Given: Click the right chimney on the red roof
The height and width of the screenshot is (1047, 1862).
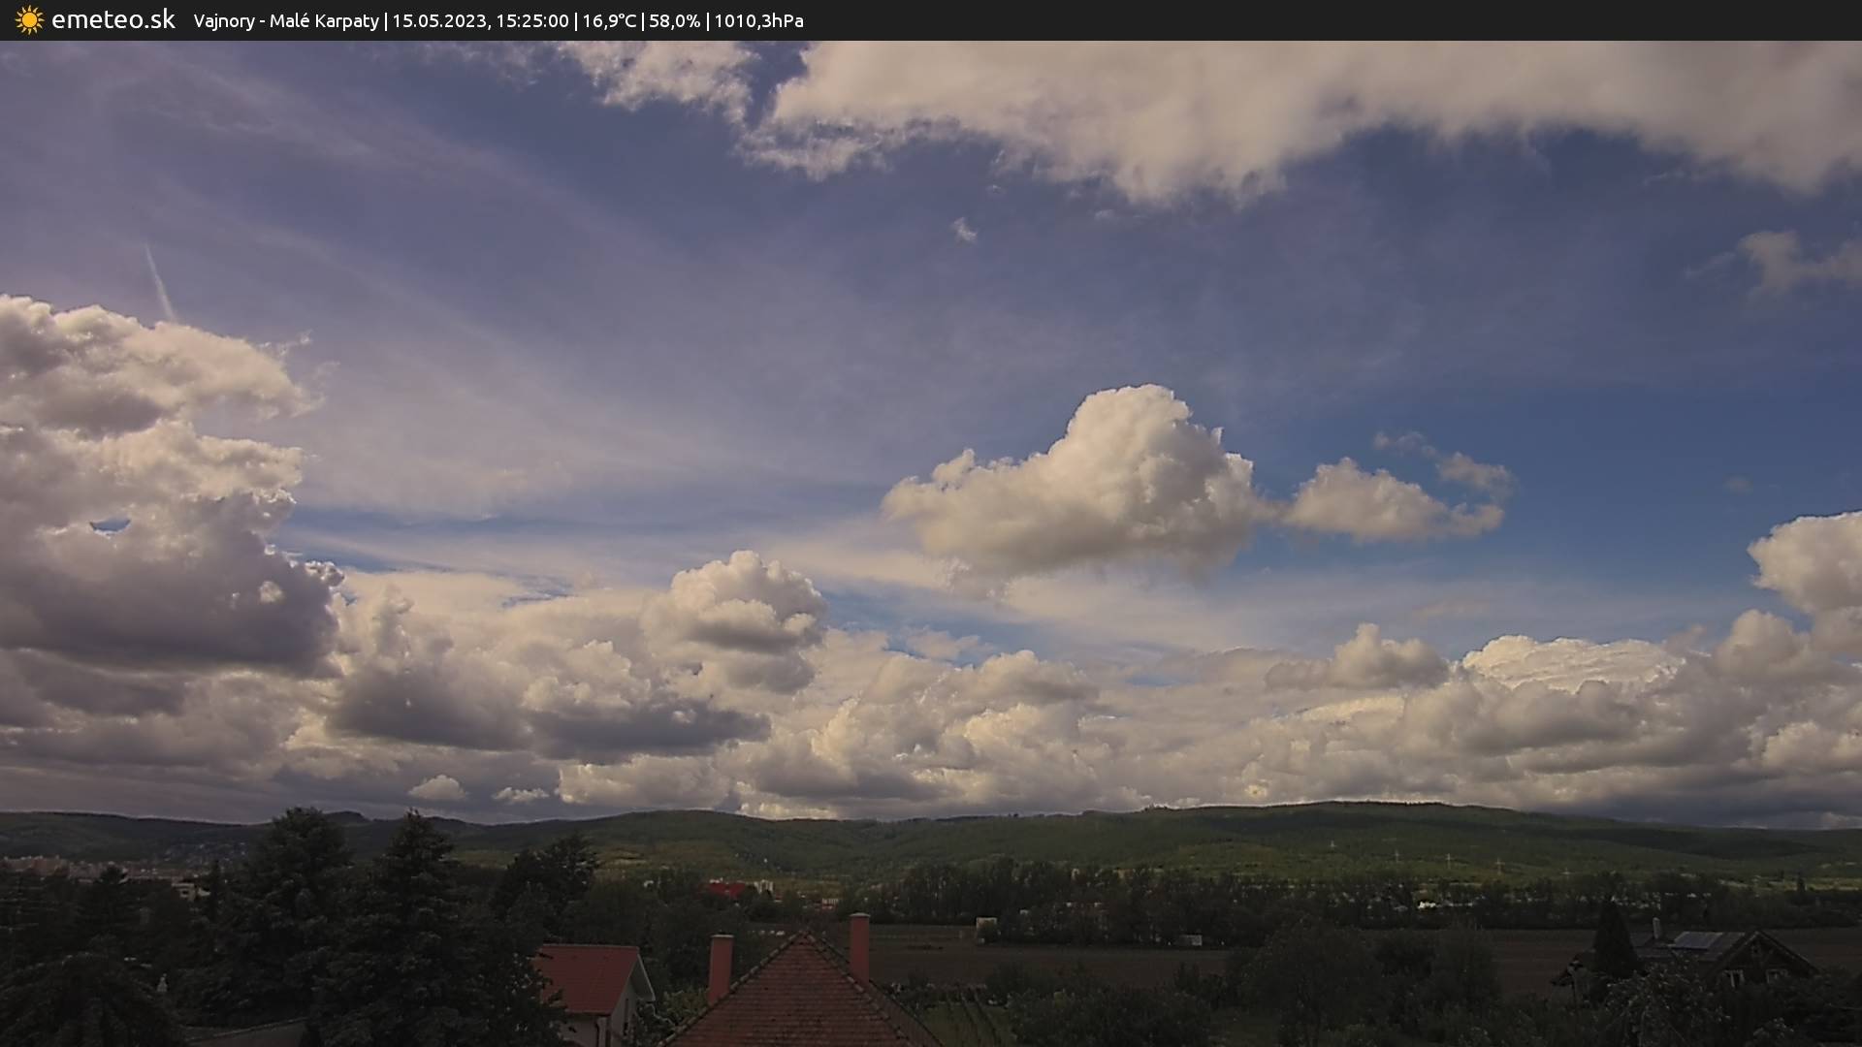Looking at the screenshot, I should click(858, 945).
